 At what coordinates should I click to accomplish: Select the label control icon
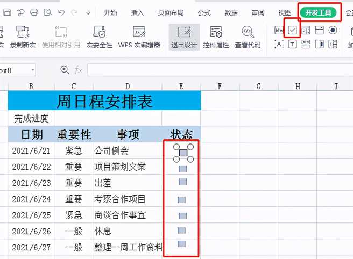[x=279, y=44]
